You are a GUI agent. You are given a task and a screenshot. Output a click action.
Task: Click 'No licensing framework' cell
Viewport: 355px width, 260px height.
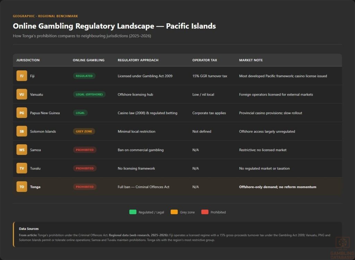pos(136,169)
